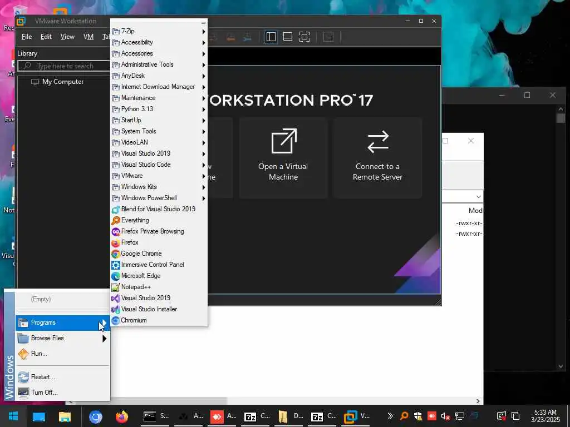The width and height of the screenshot is (570, 427).
Task: Select My Computer in the Library tree
Action: (63, 82)
